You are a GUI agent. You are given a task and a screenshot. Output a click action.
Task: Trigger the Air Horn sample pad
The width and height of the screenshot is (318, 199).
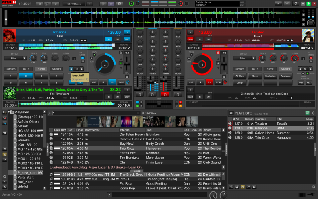click(240, 76)
